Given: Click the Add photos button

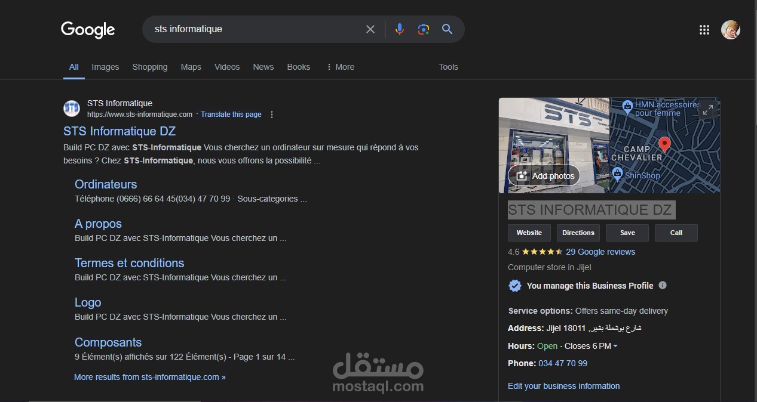Looking at the screenshot, I should [544, 175].
